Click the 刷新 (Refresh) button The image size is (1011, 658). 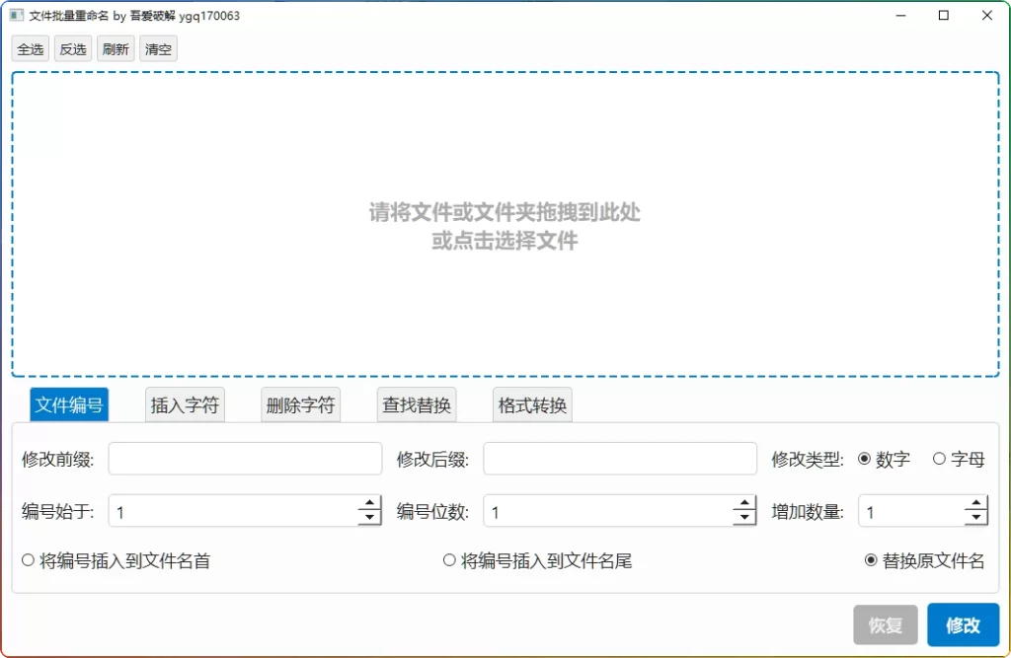pyautogui.click(x=116, y=47)
